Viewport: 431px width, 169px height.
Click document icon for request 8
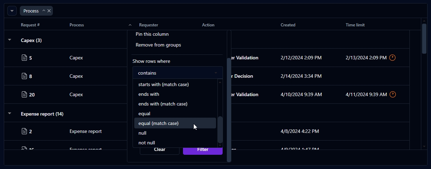(24, 76)
